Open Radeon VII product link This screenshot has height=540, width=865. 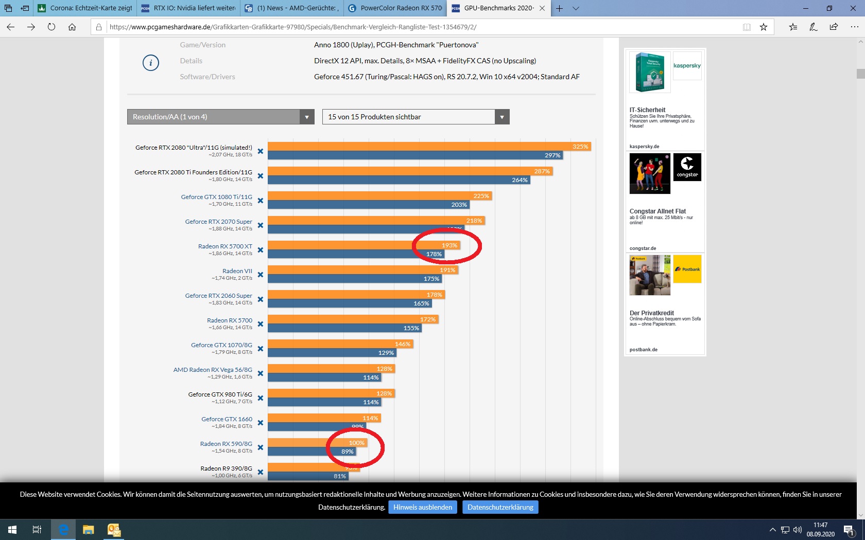[237, 271]
